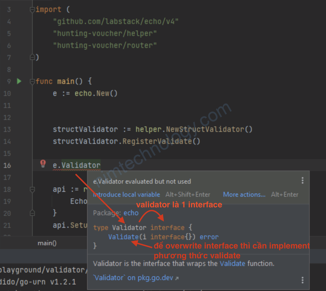Click the underlined e.Validator expression on line 16

[77, 165]
